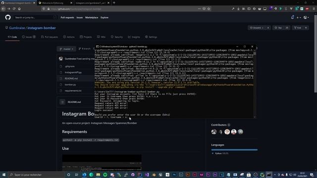Screen dimensions: 317x178
Task: Open the Gumbraise owner link
Action: 17,28
